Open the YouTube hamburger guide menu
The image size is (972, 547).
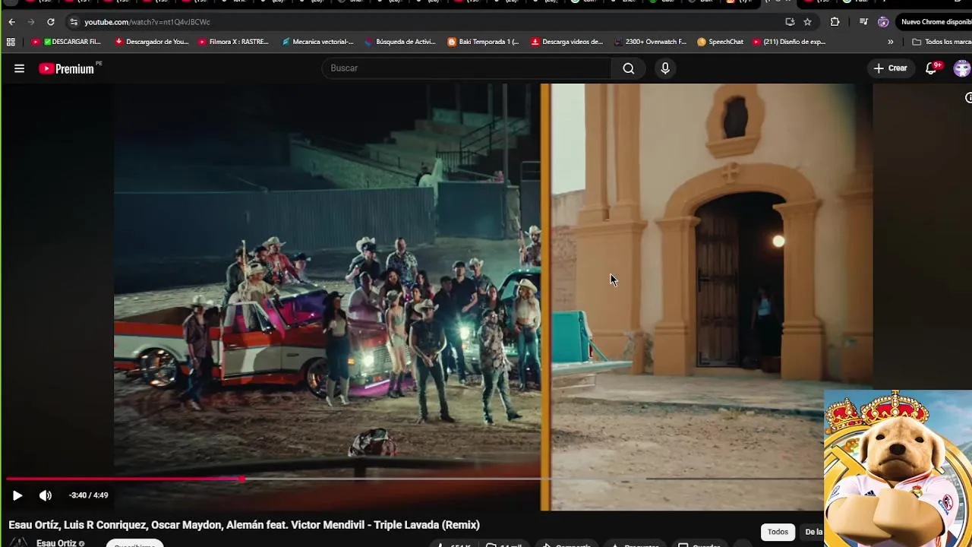[20, 68]
